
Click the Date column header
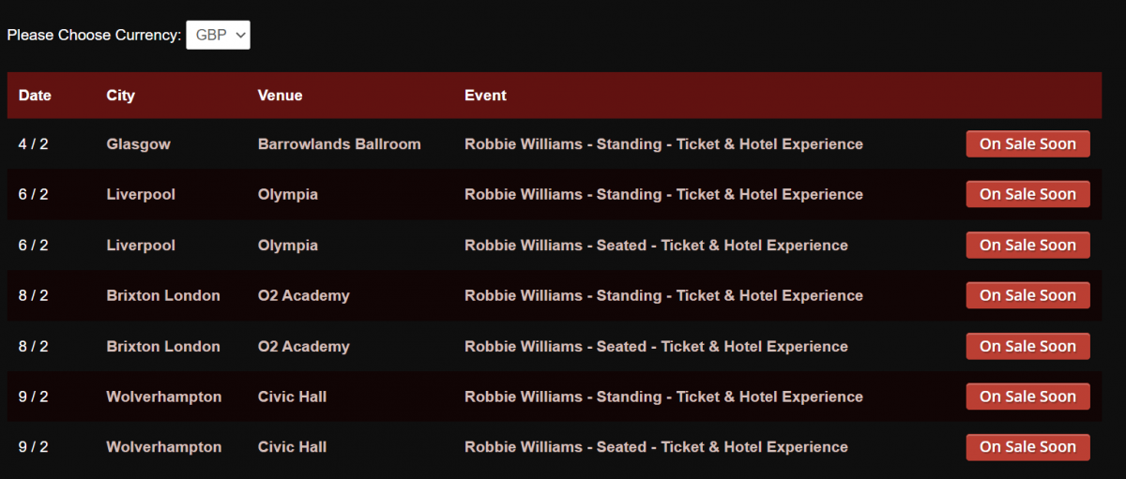click(x=35, y=96)
